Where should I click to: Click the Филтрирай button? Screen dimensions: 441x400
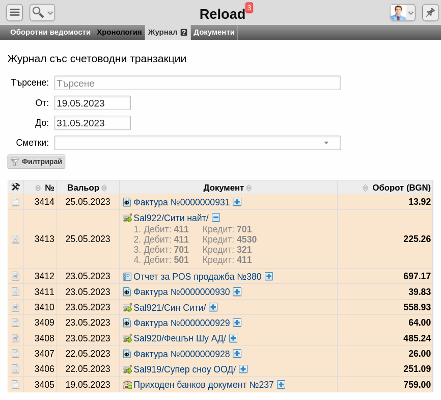click(36, 162)
